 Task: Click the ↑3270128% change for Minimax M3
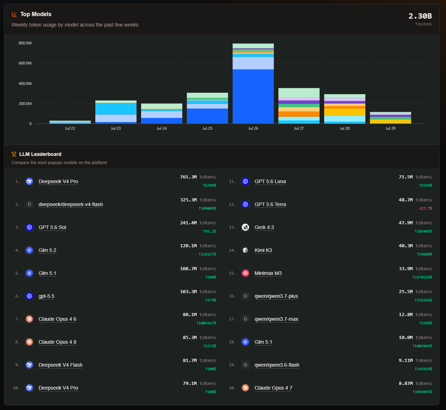[422, 277]
